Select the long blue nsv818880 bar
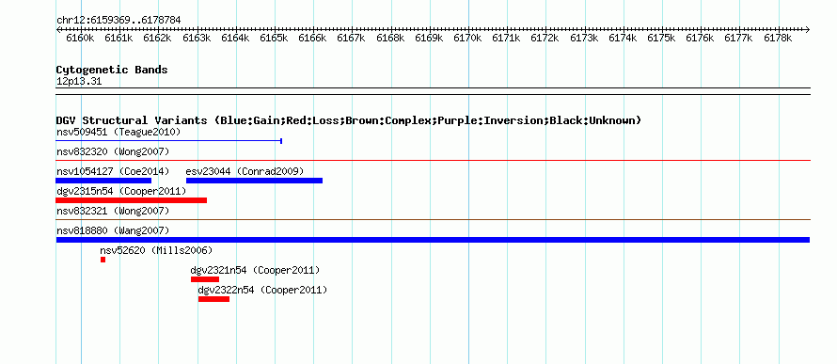837x364 pixels. coord(433,240)
